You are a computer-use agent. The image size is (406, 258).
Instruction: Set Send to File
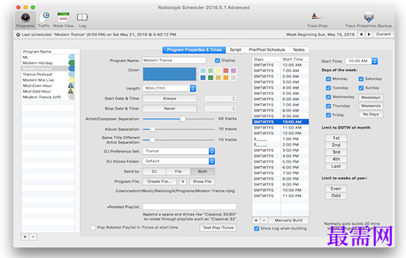coord(178,172)
